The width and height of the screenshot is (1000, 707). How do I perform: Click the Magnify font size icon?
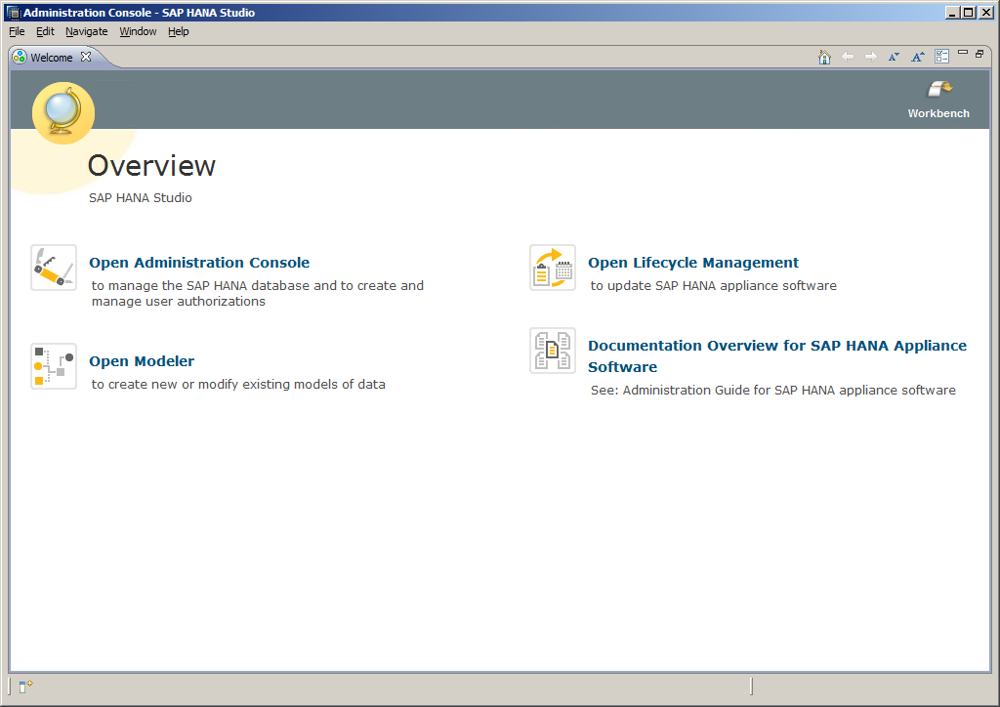pos(918,57)
